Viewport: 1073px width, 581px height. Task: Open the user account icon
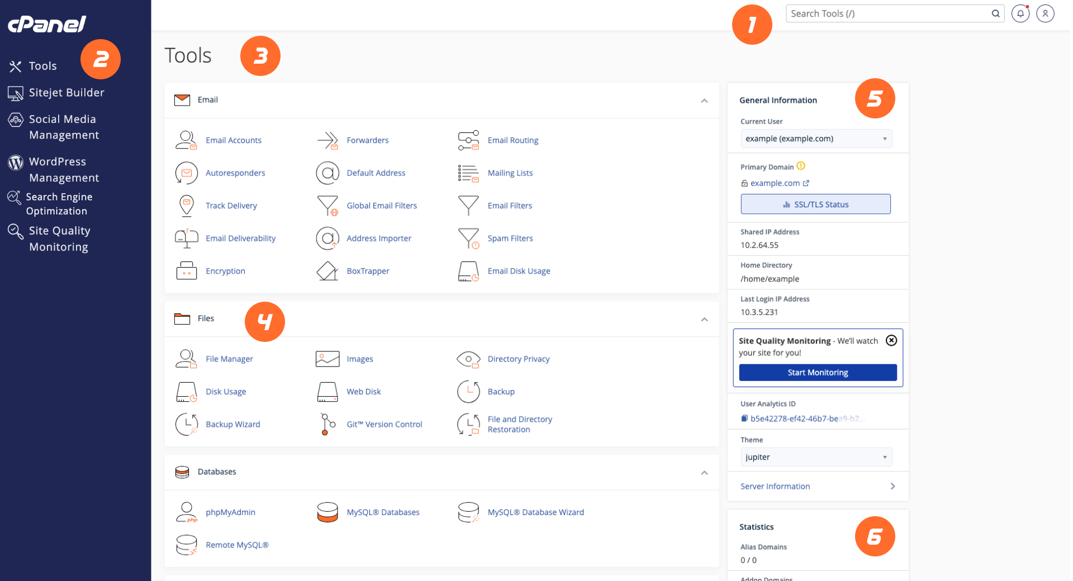coord(1045,13)
